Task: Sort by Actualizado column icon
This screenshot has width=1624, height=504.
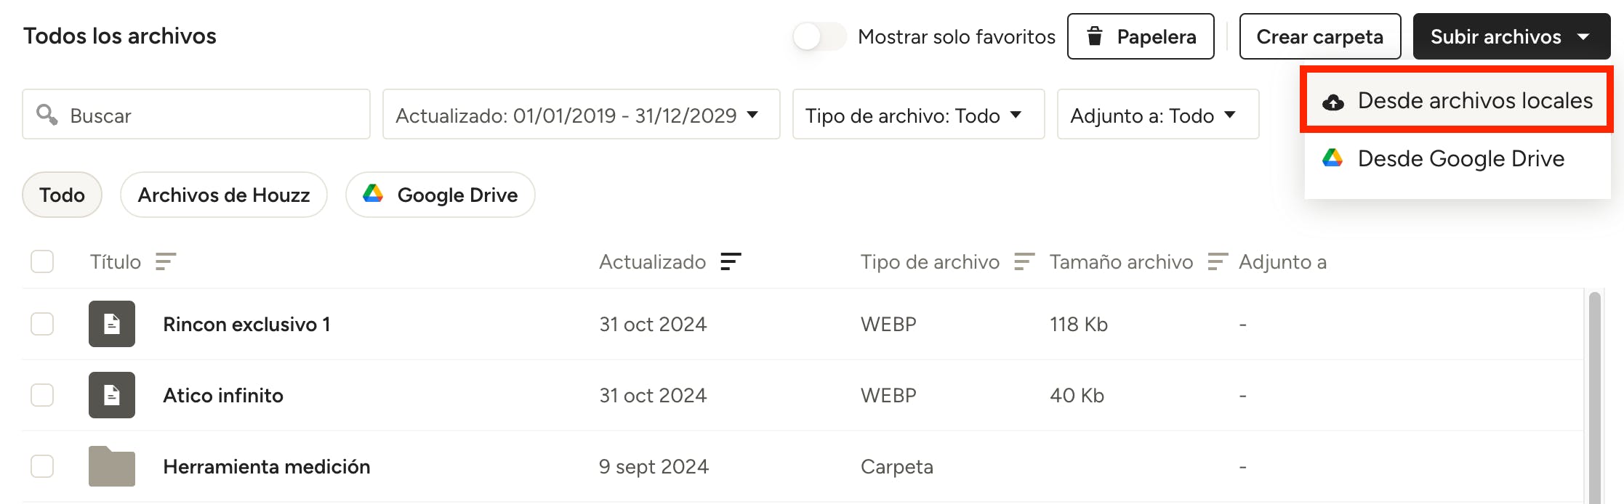Action: pyautogui.click(x=730, y=261)
